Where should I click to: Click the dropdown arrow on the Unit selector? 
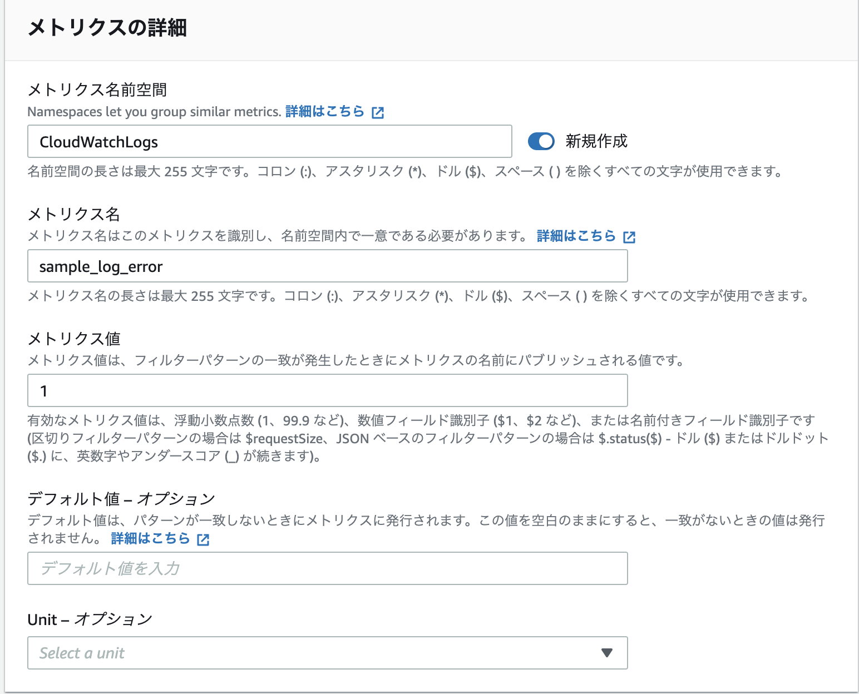coord(606,653)
